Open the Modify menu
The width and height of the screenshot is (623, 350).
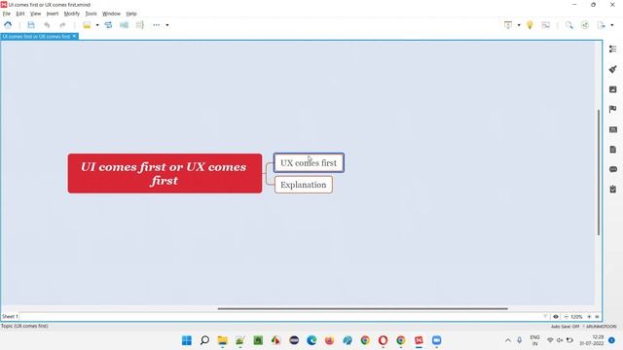click(x=72, y=14)
